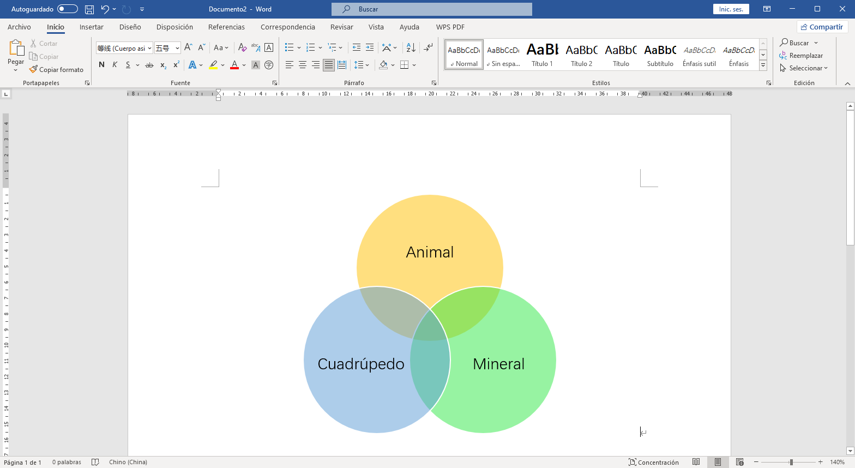
Task: Toggle bold N formatting
Action: [101, 65]
